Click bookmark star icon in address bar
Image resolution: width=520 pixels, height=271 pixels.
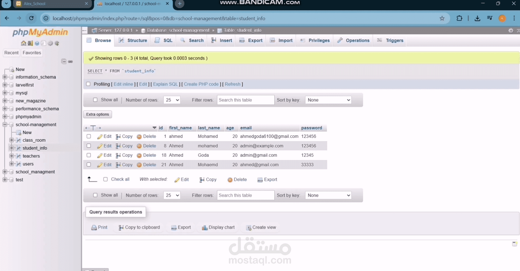click(x=442, y=18)
